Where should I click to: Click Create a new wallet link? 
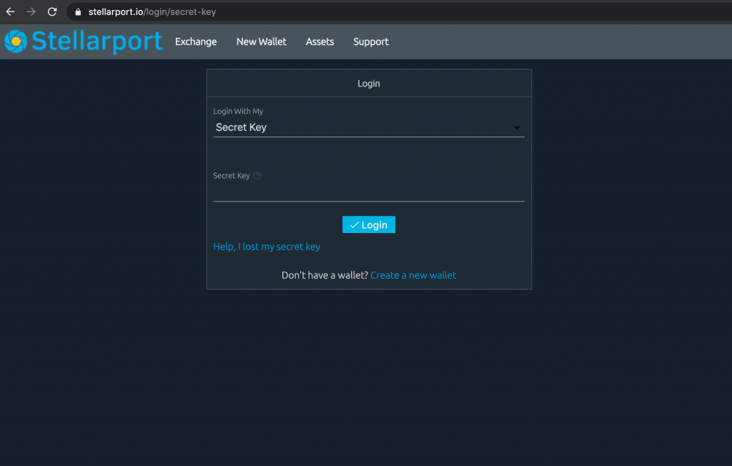[x=413, y=275]
